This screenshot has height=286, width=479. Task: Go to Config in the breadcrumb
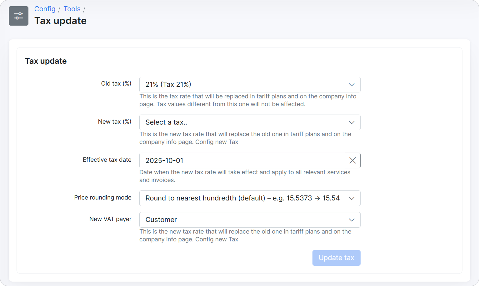tap(45, 9)
